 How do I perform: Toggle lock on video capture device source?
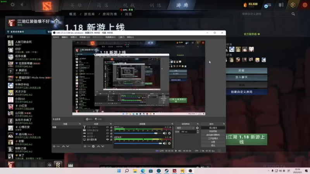pyautogui.click(x=111, y=130)
